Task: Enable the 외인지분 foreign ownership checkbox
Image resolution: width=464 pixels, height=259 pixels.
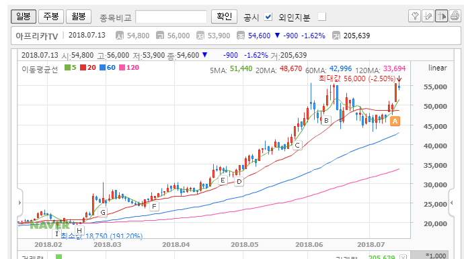Action: (x=322, y=17)
